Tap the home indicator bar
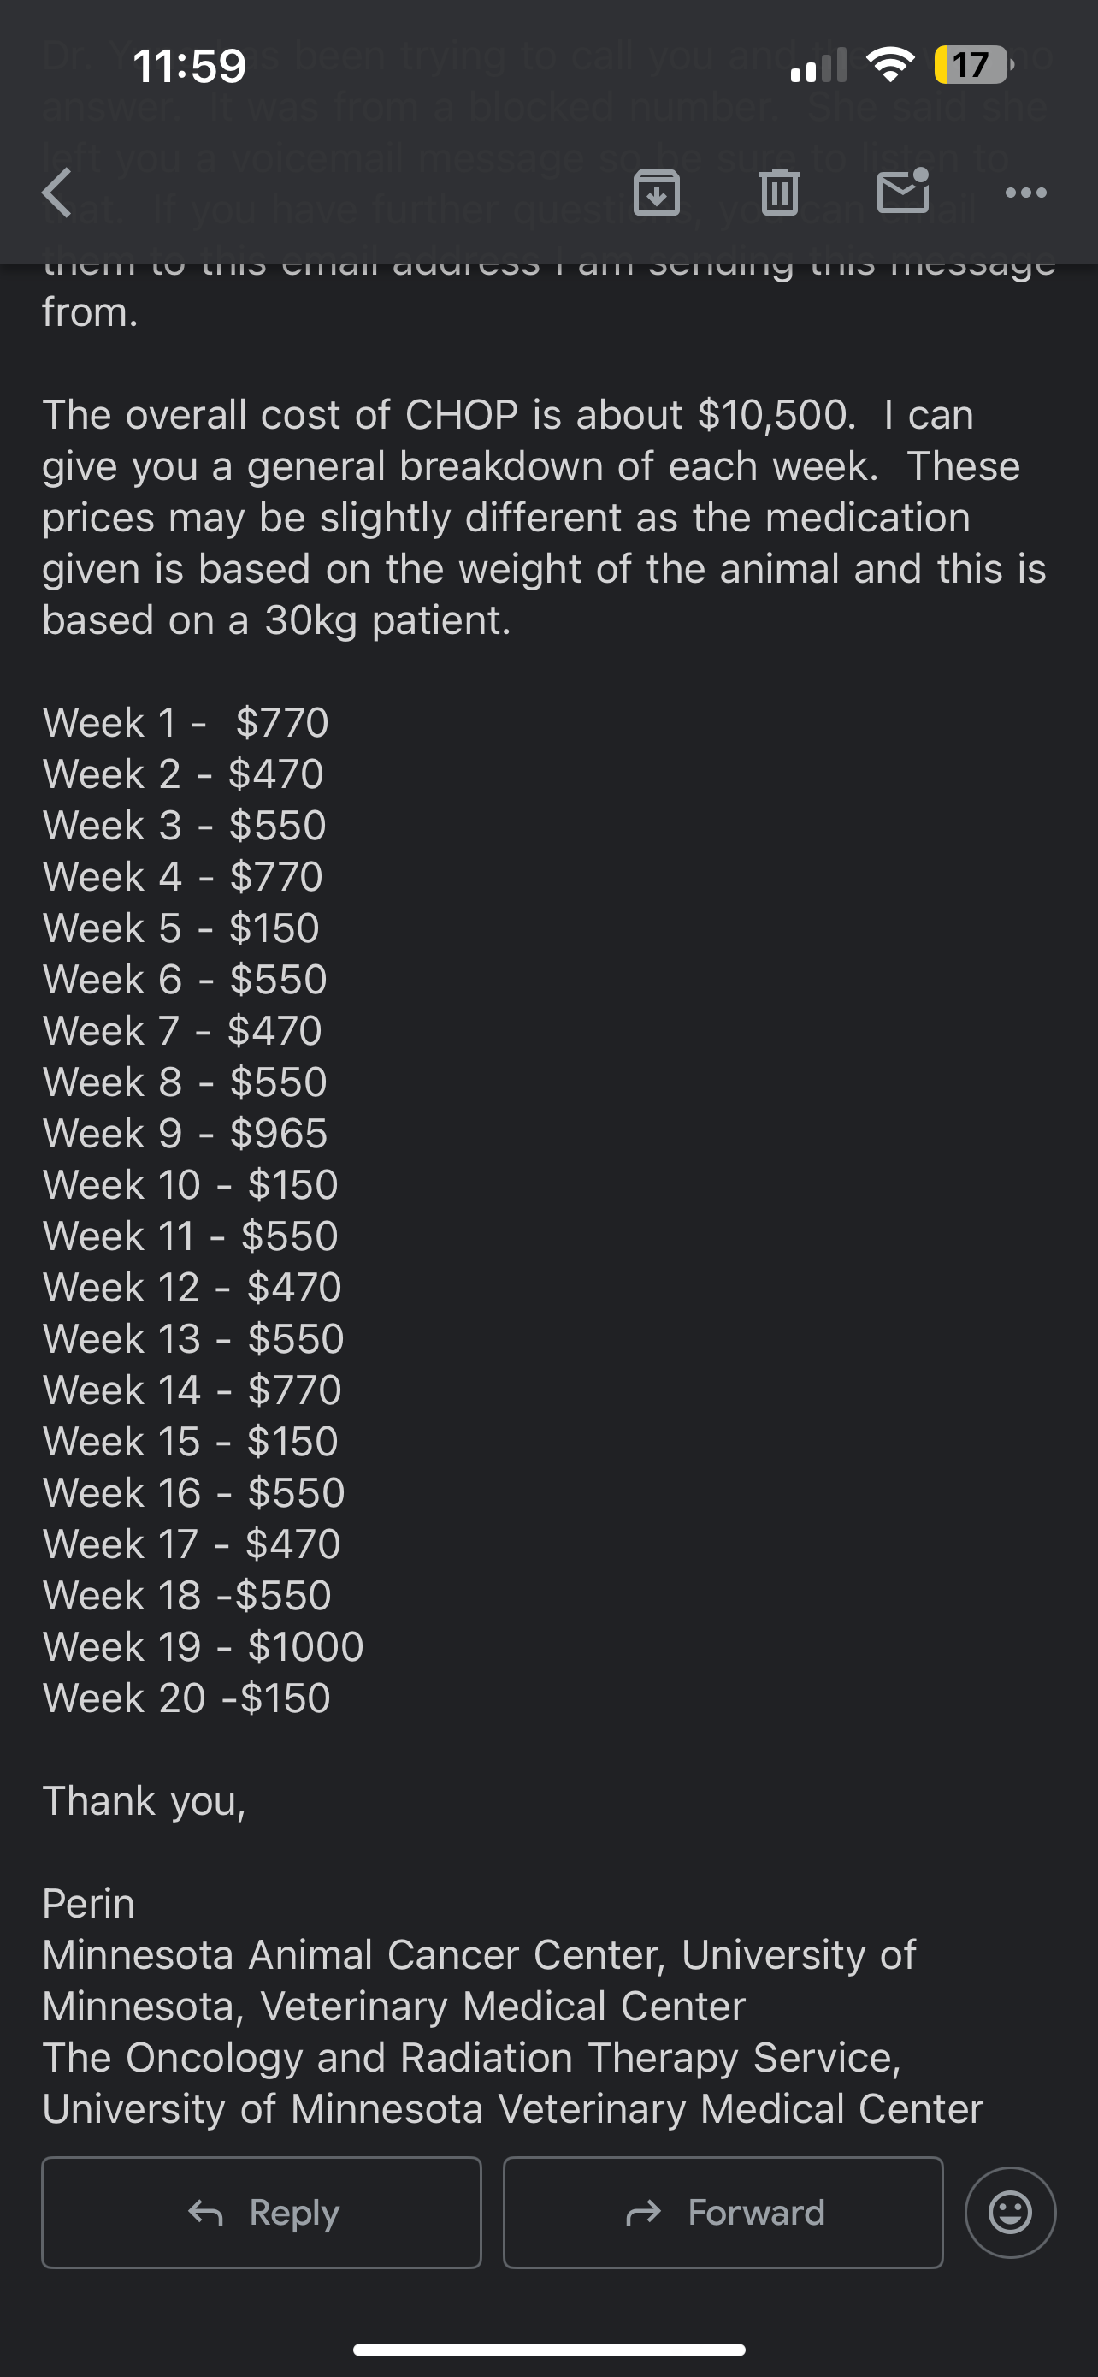Viewport: 1098px width, 2377px height. (548, 2350)
